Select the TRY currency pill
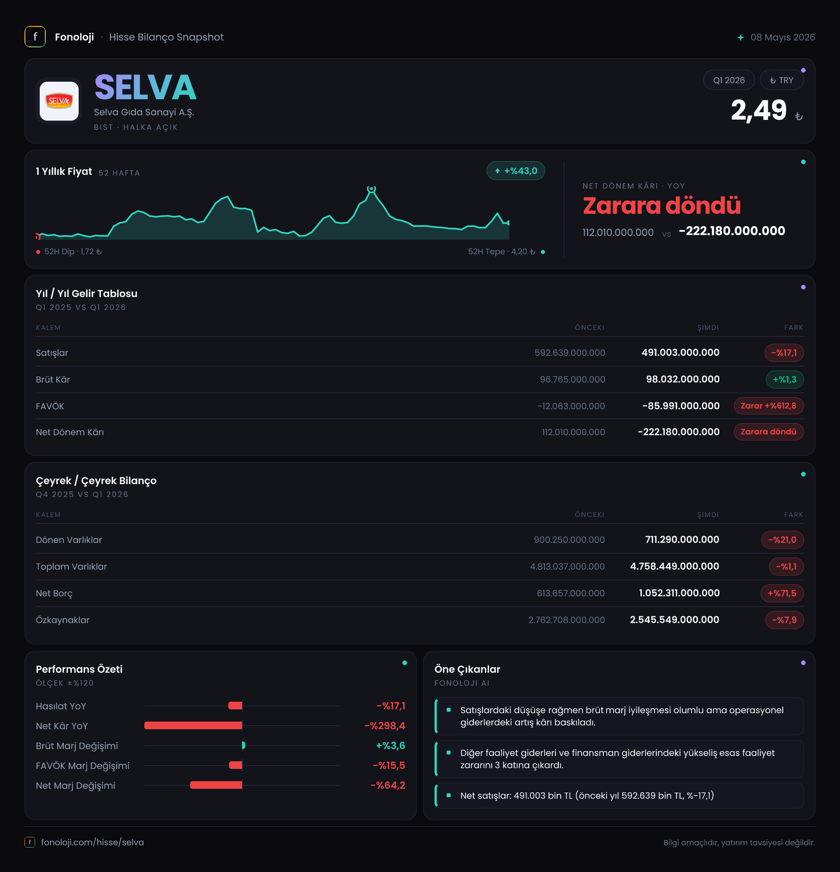The width and height of the screenshot is (840, 872). (781, 80)
